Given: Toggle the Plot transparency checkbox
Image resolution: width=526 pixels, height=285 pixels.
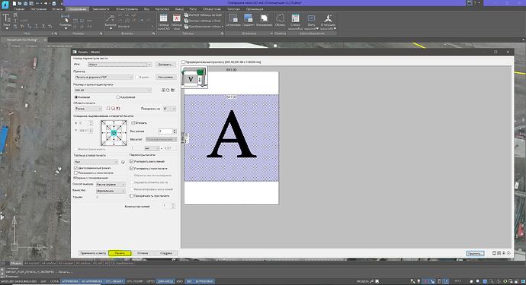Looking at the screenshot, I should pos(131,195).
